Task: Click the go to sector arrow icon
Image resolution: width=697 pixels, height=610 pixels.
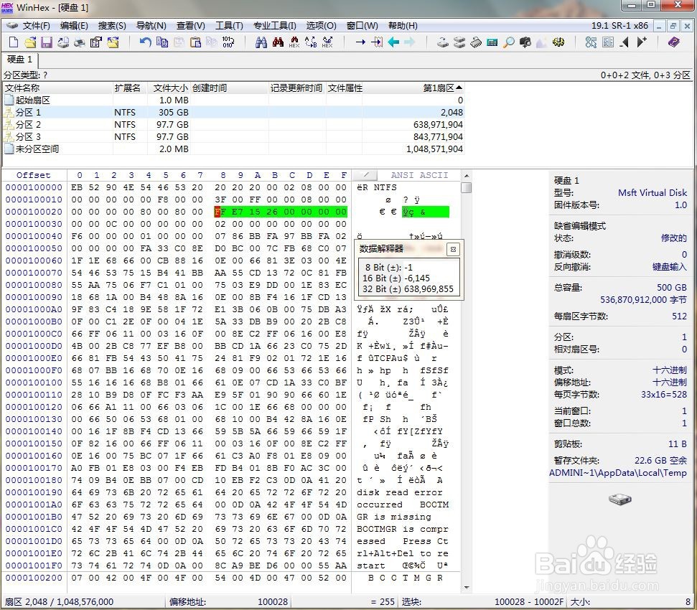Action: point(377,42)
